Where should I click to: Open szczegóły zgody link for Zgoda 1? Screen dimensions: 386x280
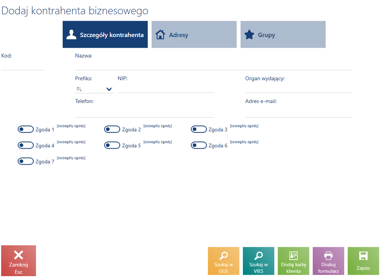coord(71,126)
